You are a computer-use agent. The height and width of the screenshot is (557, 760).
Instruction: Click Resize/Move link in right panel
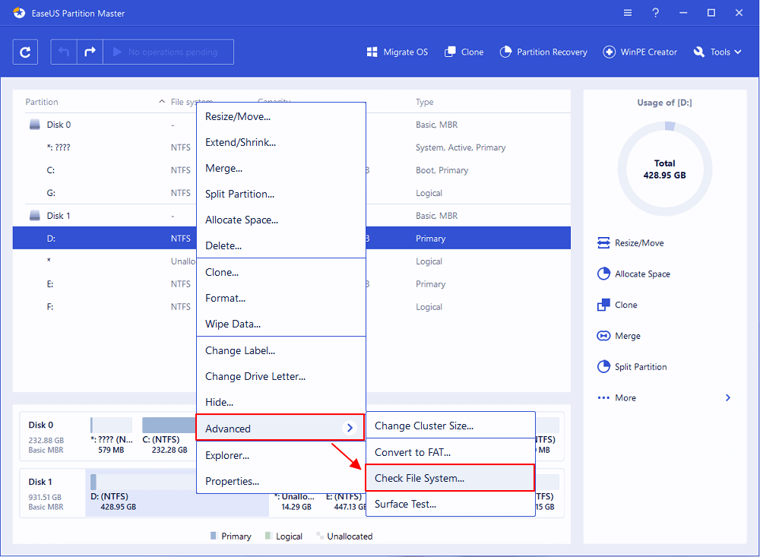639,243
